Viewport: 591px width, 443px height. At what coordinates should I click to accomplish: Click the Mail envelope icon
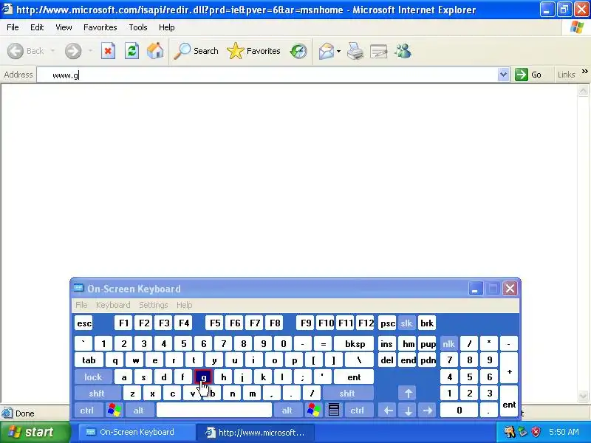[x=326, y=51]
